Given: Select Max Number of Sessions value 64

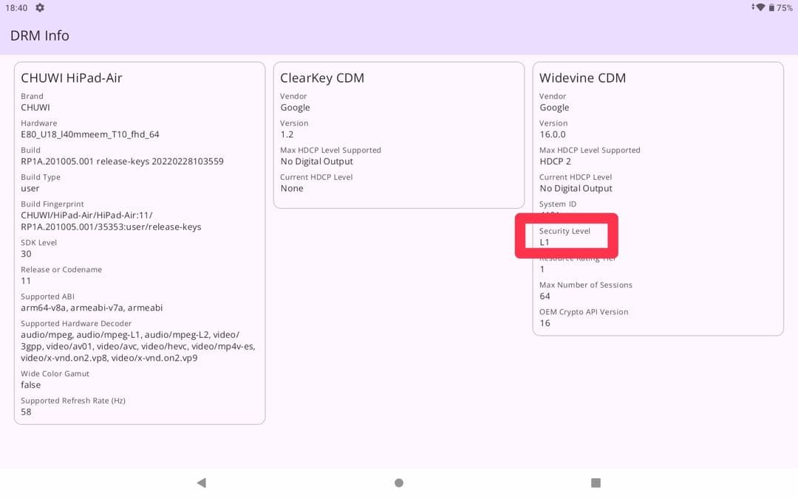Looking at the screenshot, I should (545, 296).
